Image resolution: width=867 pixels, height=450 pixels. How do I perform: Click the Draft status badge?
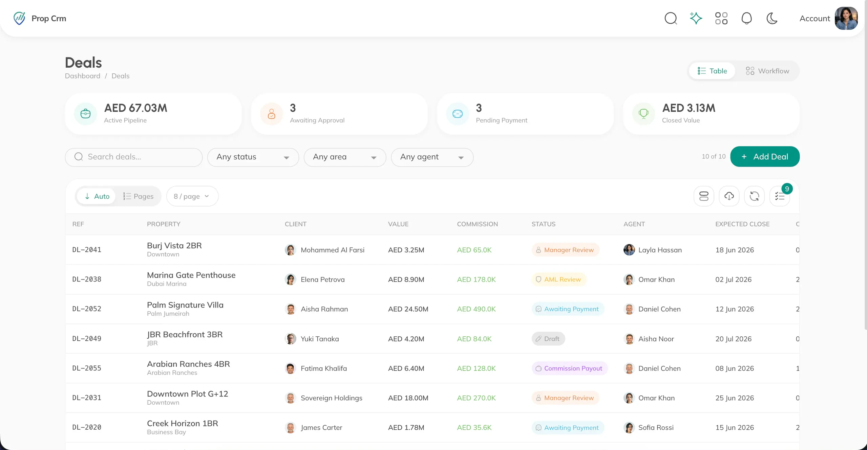tap(548, 339)
